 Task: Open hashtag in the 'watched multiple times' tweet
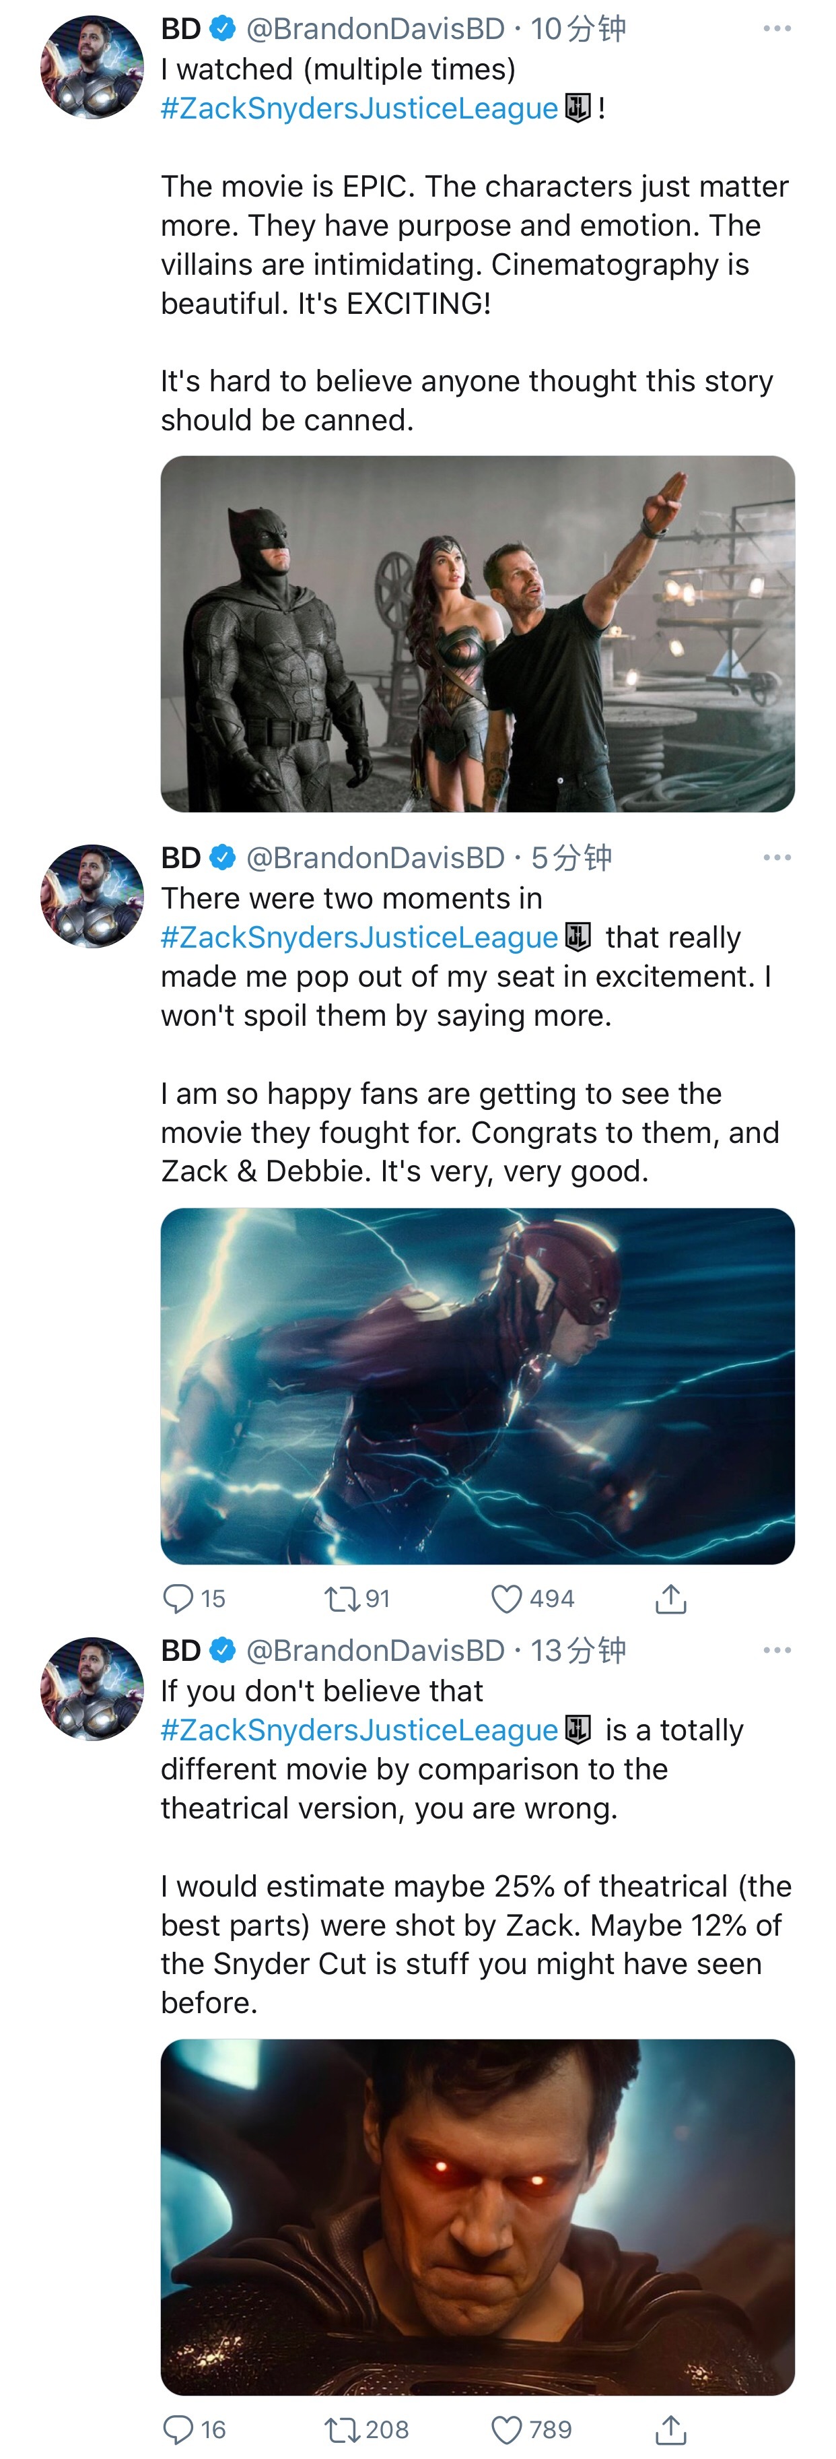click(359, 108)
